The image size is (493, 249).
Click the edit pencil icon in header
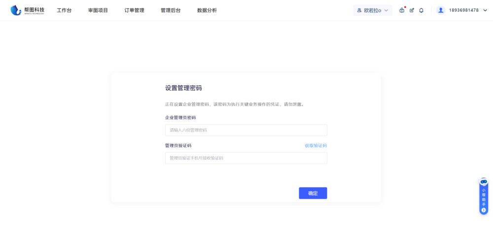tap(412, 10)
